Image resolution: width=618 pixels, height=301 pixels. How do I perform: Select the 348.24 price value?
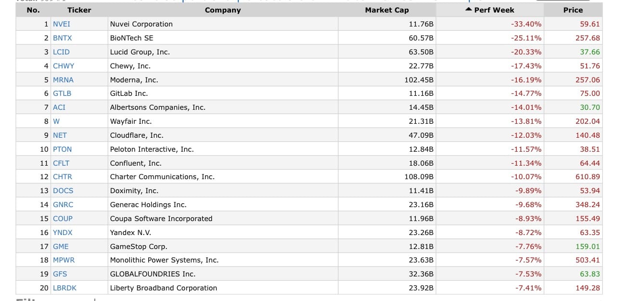click(x=588, y=205)
